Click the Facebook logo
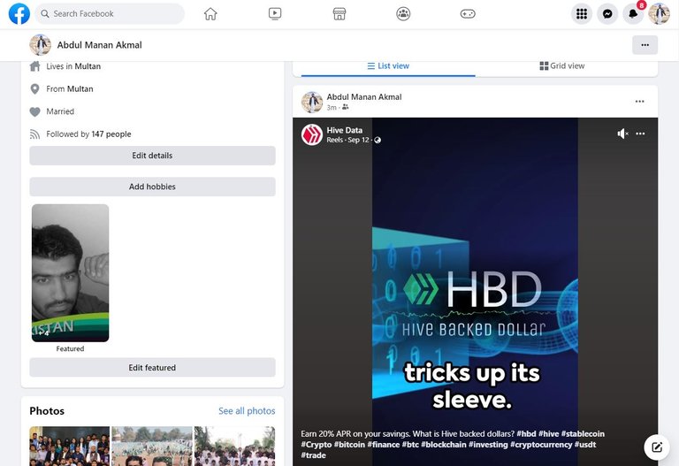Image resolution: width=679 pixels, height=466 pixels. tap(19, 14)
